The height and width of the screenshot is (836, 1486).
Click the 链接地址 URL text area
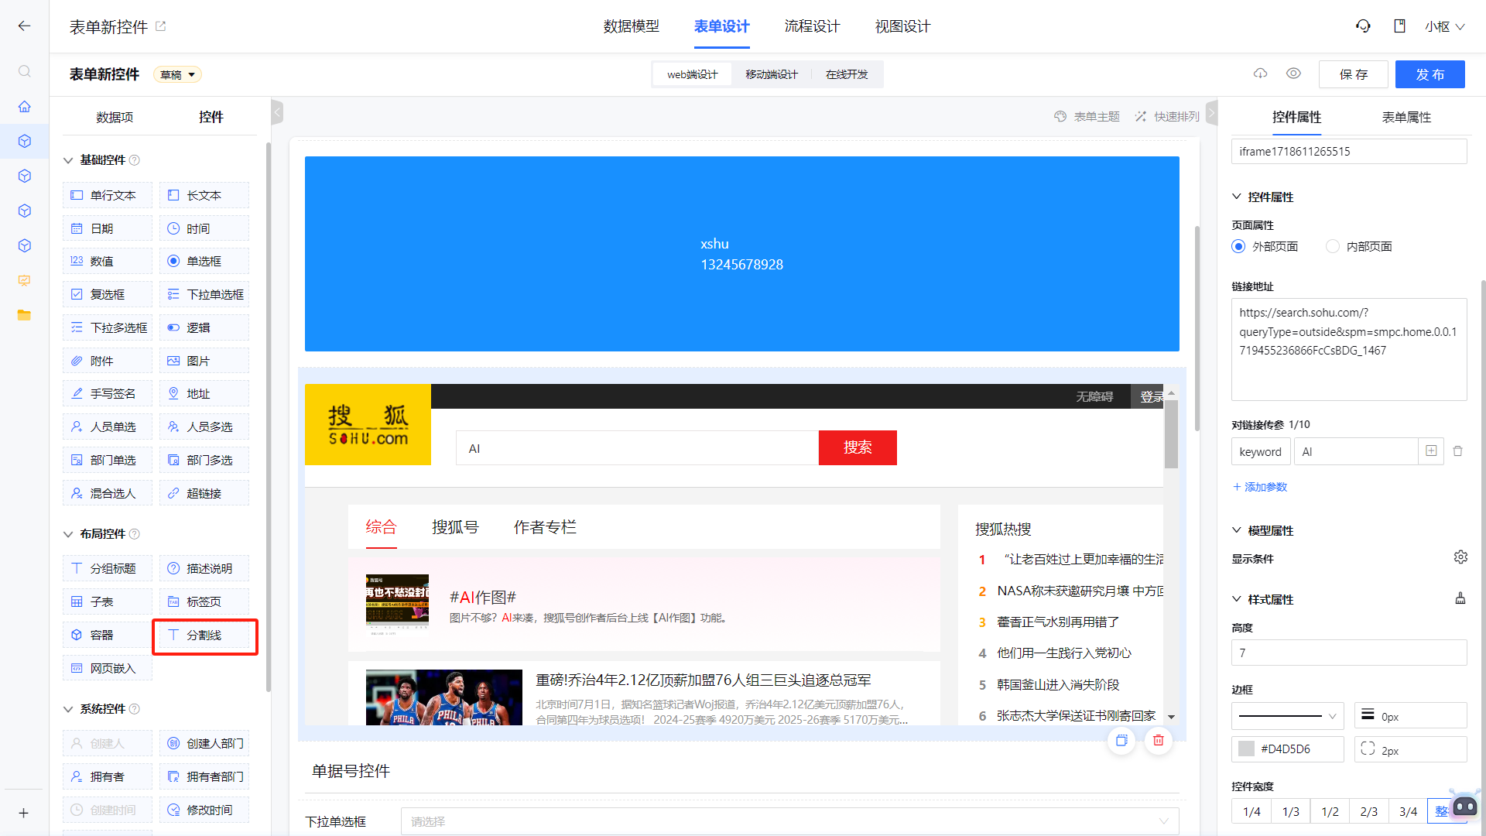click(1349, 350)
